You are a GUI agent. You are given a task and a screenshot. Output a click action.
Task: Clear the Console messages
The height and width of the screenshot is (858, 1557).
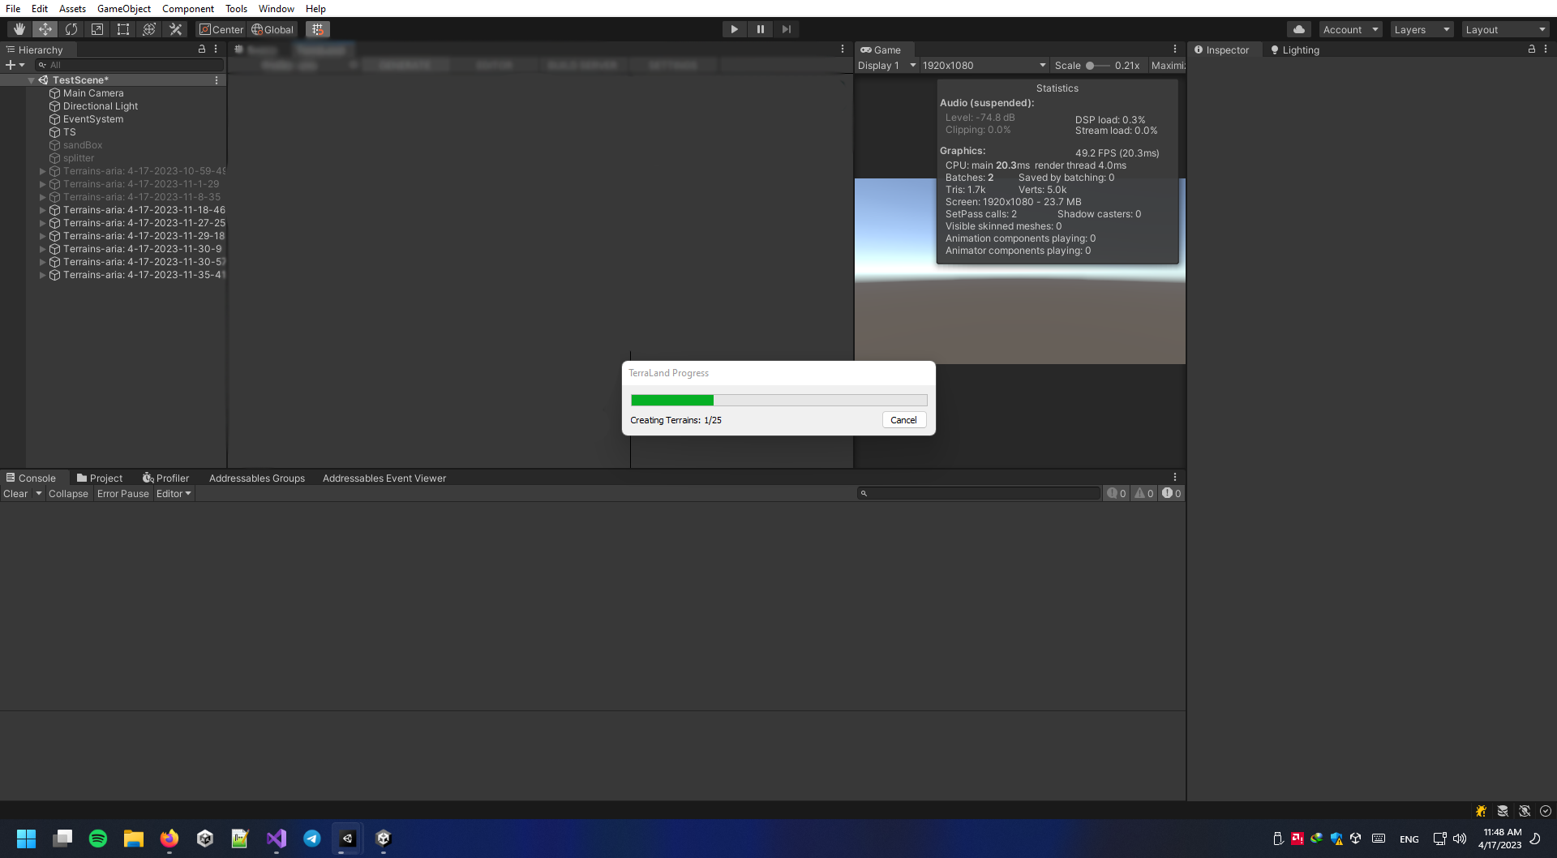[x=15, y=493]
